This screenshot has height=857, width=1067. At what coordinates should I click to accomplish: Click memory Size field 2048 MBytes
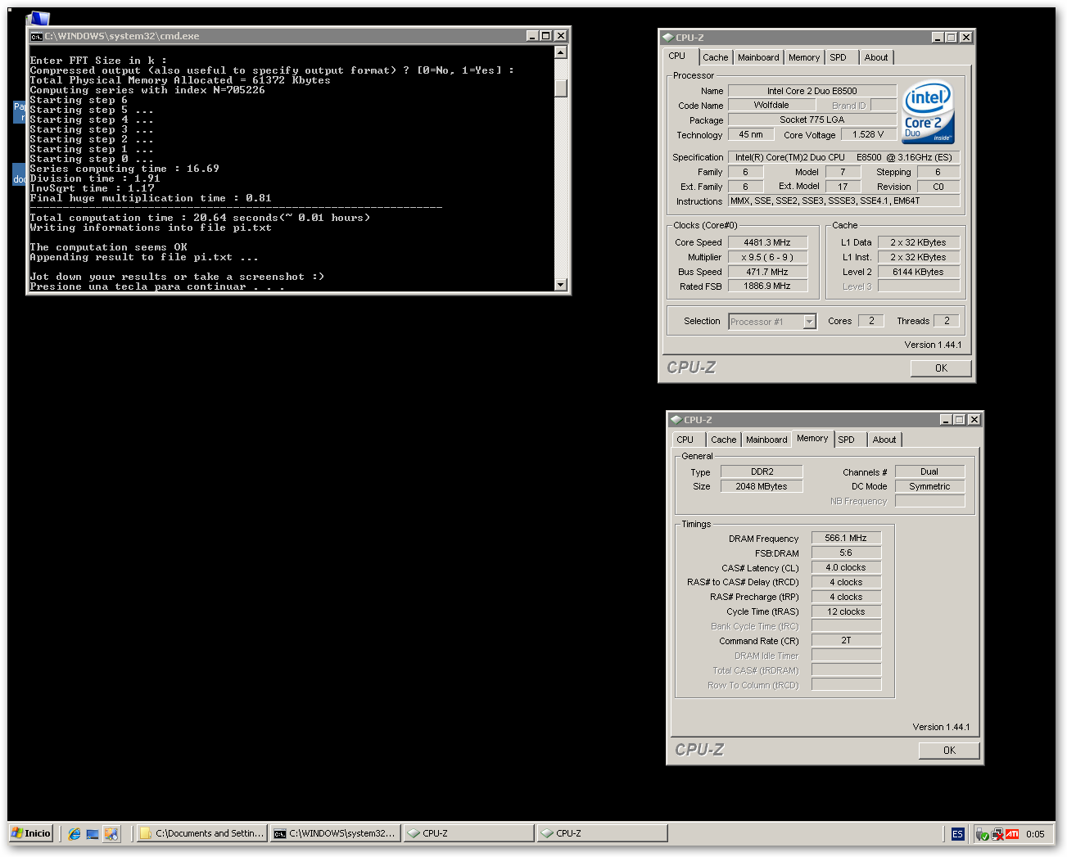(762, 486)
